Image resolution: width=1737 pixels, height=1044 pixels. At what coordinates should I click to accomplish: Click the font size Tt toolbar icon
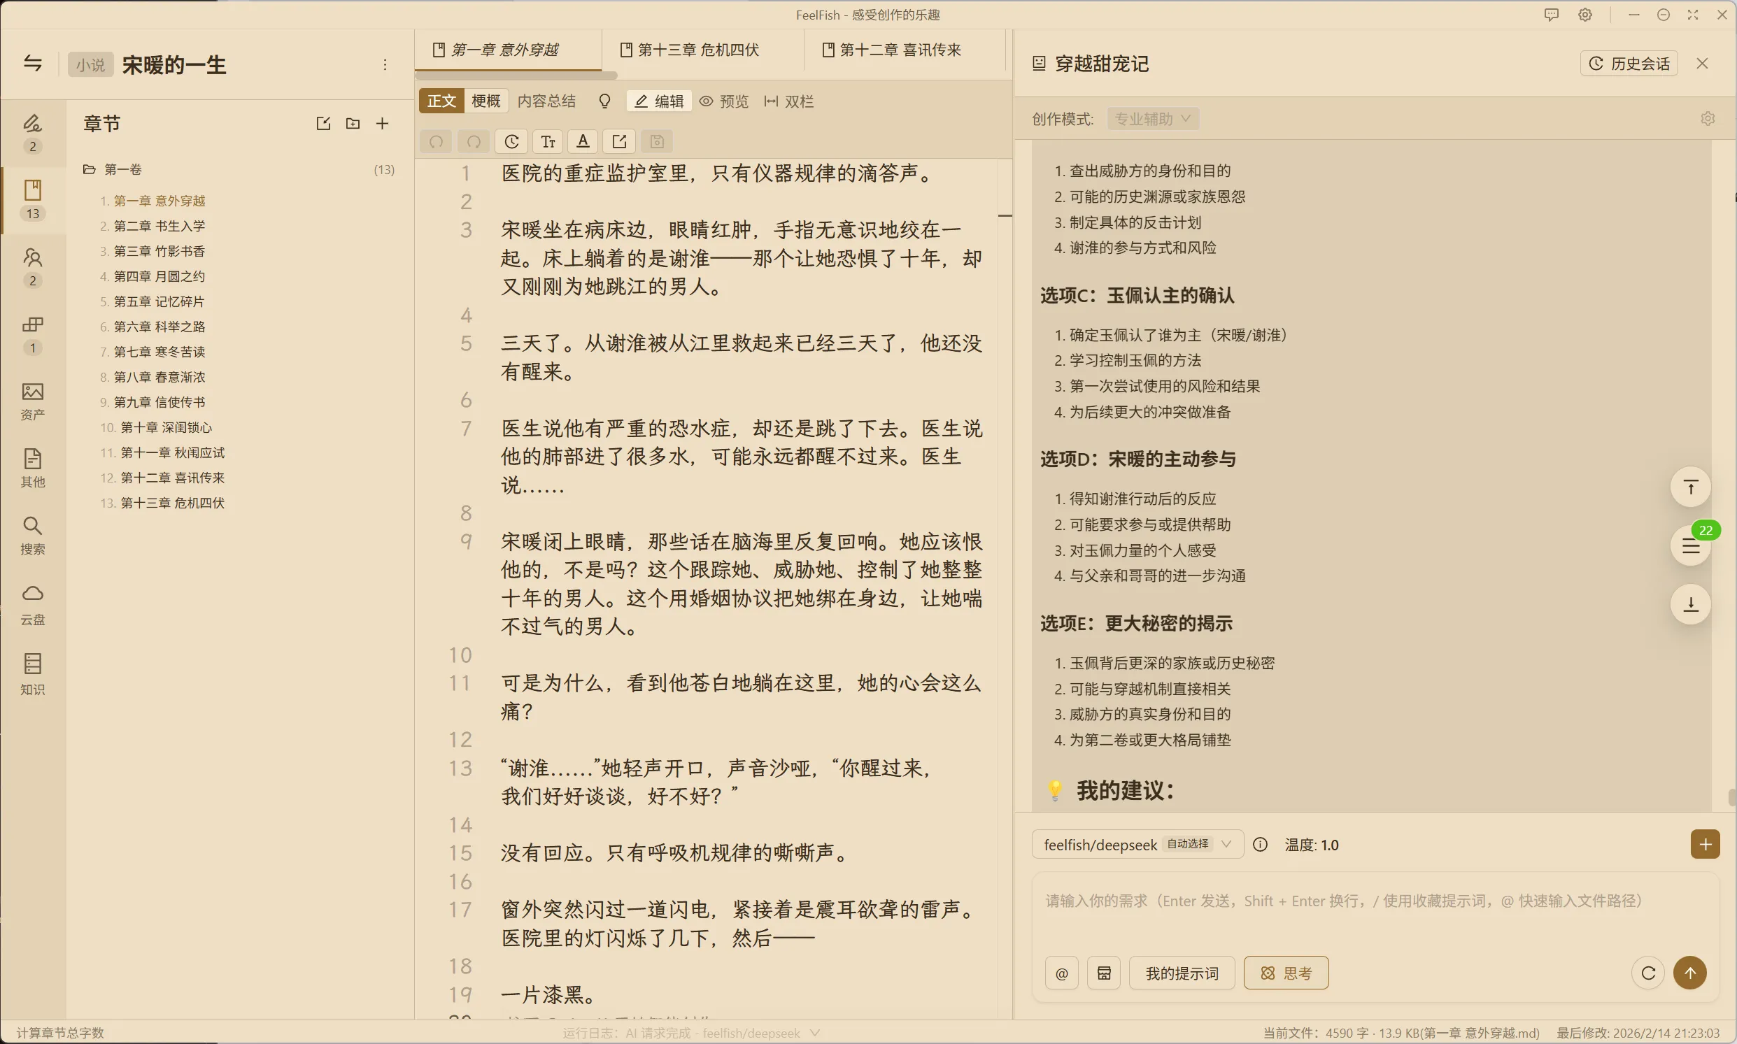click(x=548, y=141)
